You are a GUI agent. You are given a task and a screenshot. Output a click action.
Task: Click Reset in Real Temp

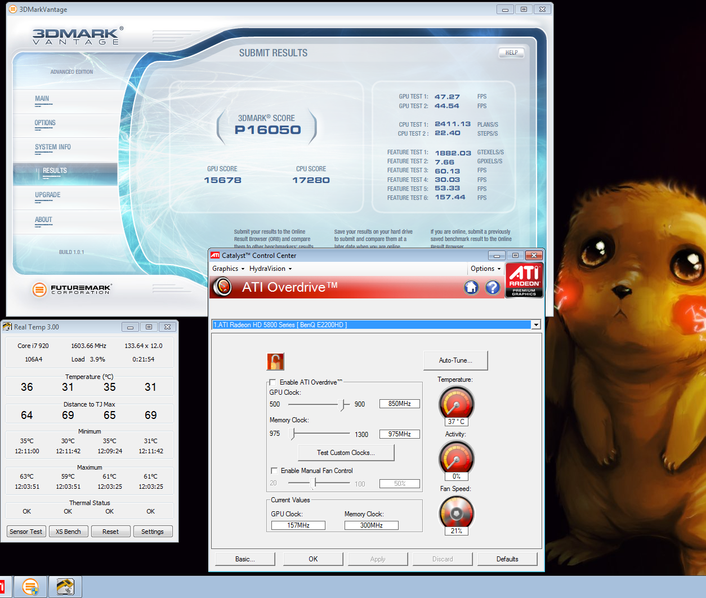click(110, 532)
